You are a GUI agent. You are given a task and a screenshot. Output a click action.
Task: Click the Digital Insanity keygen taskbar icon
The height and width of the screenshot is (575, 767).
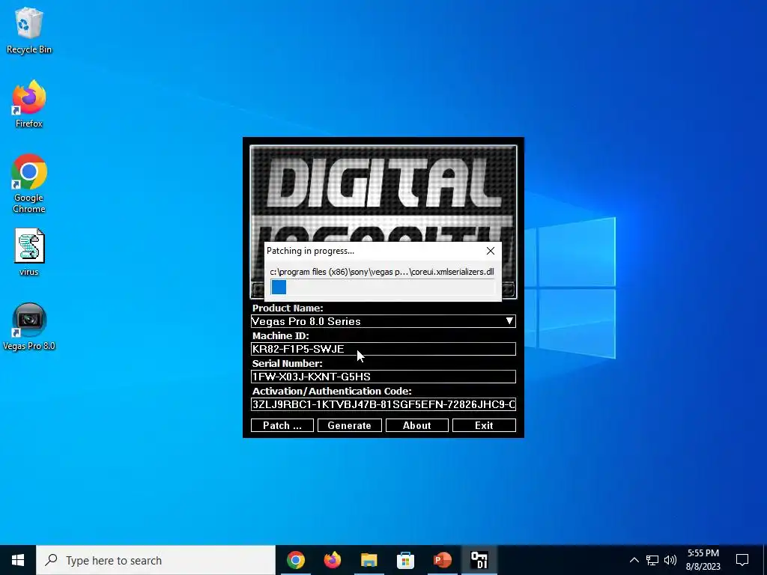pyautogui.click(x=479, y=560)
